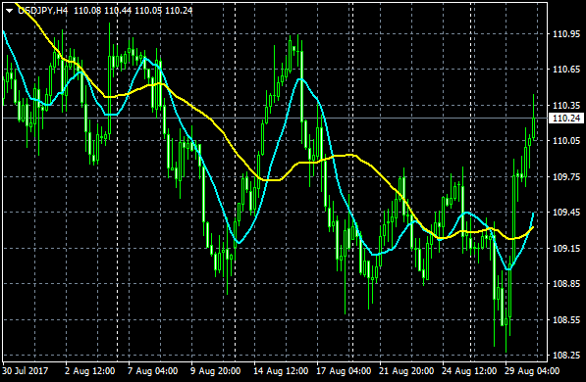Click the USDJPY,H4 symbol title text
The image size is (586, 382).
[x=43, y=11]
